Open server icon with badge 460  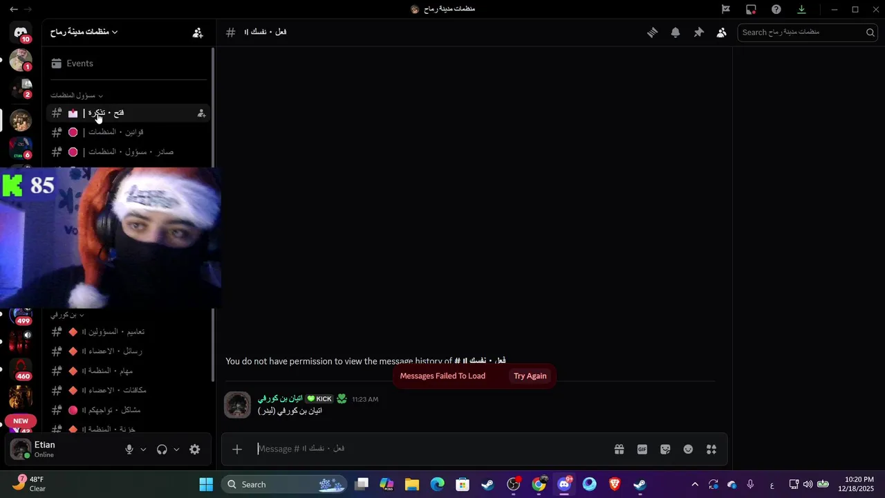tap(21, 369)
